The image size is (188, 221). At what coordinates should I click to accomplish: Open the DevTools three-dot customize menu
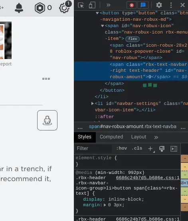click(x=171, y=5)
